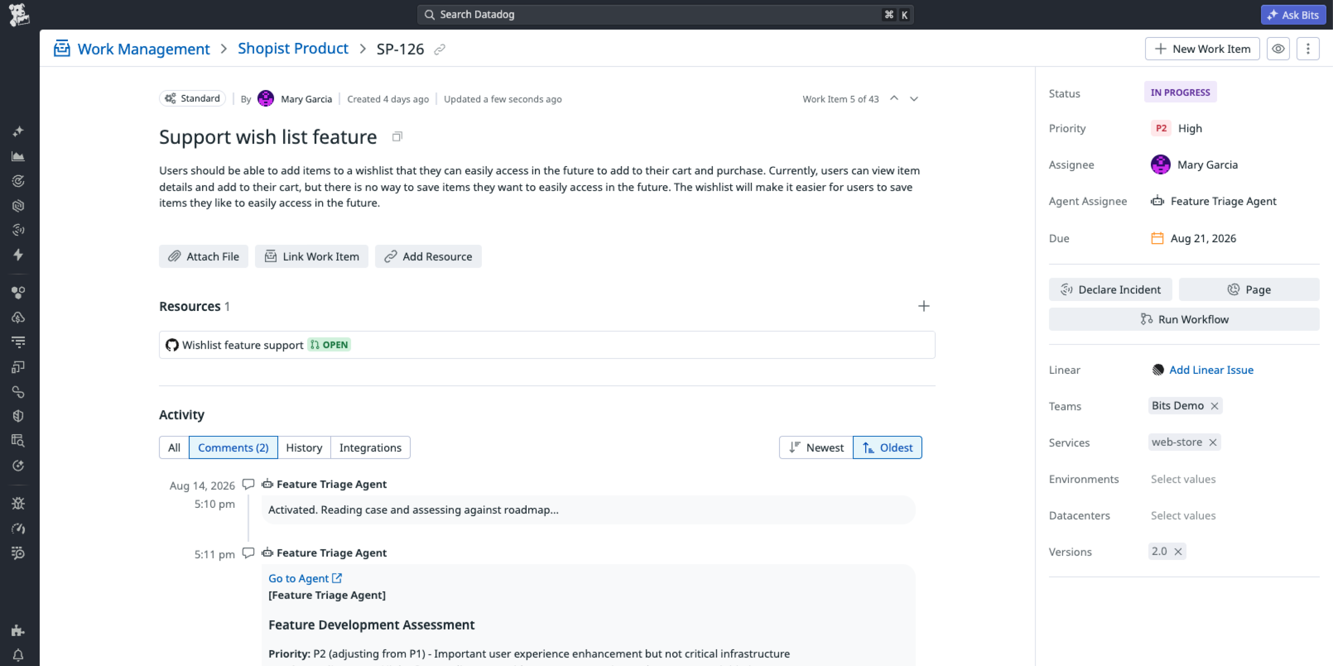Screen dimensions: 1333x666
Task: Click the calendar icon next to the due date
Action: (x=1157, y=238)
